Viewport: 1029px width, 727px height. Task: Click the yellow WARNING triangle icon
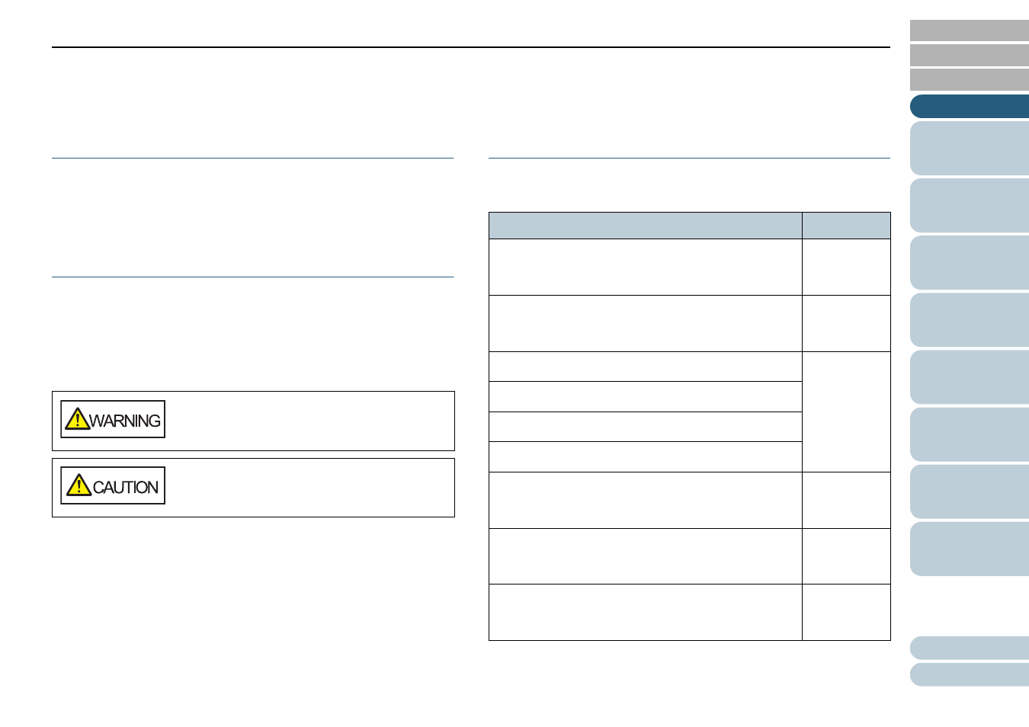tap(77, 419)
